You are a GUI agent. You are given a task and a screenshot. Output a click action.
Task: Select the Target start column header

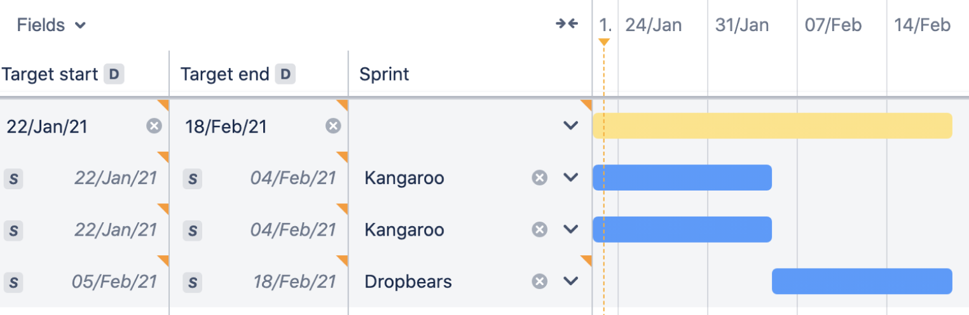point(50,74)
